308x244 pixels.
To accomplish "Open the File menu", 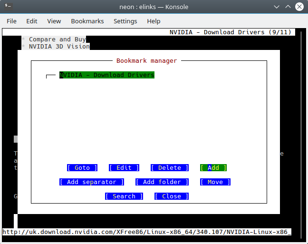I will click(11, 21).
